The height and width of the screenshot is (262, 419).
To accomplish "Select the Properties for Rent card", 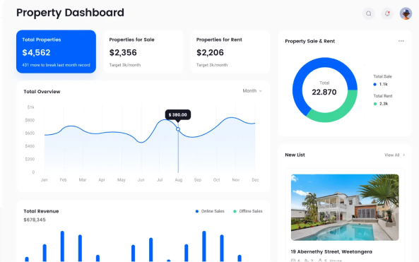I will tap(230, 52).
